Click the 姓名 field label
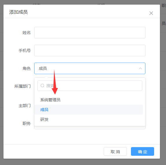 26,33
